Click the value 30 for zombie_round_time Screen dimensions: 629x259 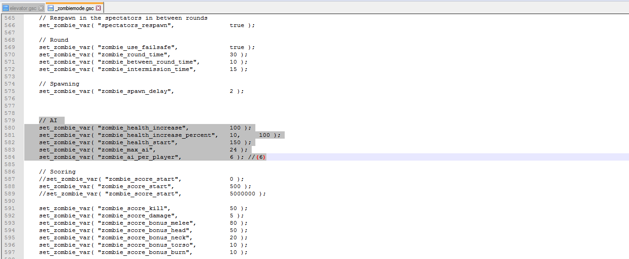(233, 54)
